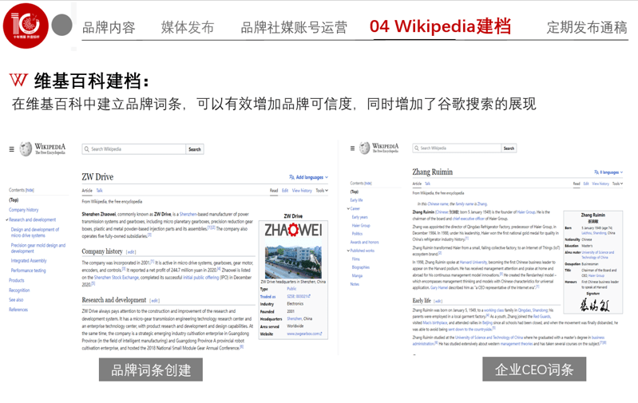638x403 pixels.
Task: Click the grey circle beside the logo
Action: click(61, 25)
